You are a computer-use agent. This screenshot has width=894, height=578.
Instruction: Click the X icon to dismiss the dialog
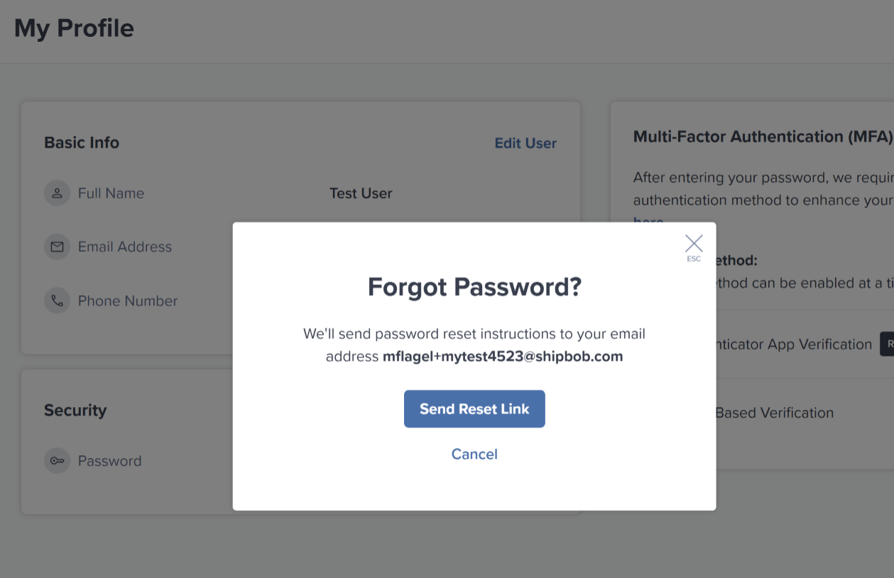(x=694, y=243)
